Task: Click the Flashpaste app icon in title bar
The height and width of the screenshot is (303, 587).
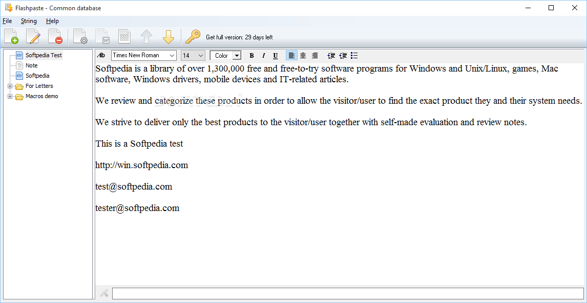Action: pyautogui.click(x=8, y=8)
